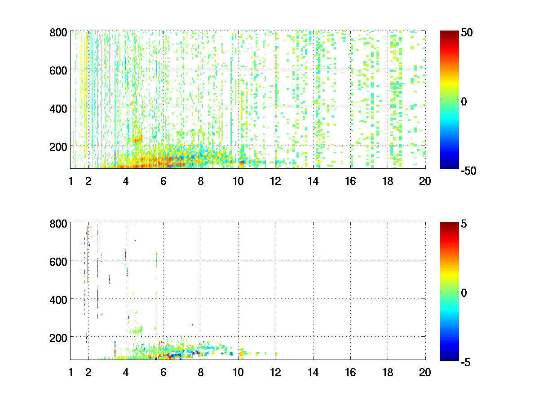The width and height of the screenshot is (539, 404).
Task: Click the '5' label on the lower colorbar
Action: point(465,224)
